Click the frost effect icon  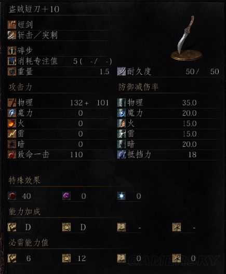click(122, 196)
